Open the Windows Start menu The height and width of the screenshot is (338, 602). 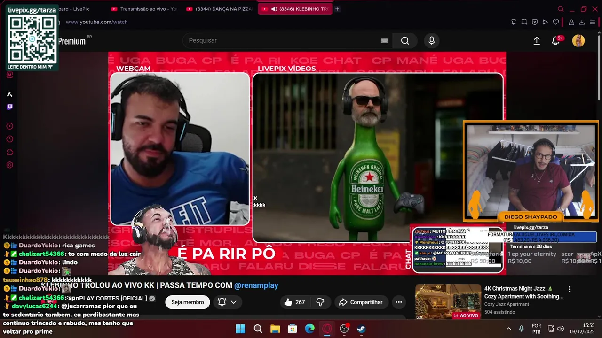coord(240,329)
